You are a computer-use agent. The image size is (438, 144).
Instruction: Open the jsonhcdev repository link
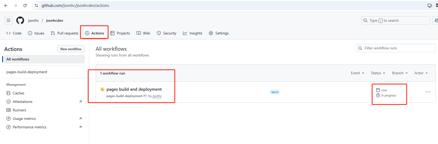coord(55,20)
